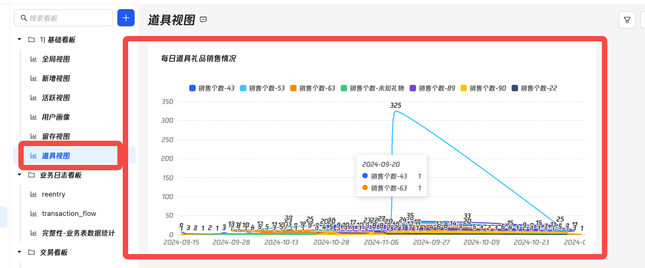
Task: Click the y-axis value 350
Action: (x=167, y=102)
